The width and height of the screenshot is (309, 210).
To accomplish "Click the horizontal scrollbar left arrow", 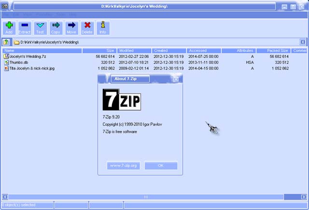I will [x=5, y=197].
